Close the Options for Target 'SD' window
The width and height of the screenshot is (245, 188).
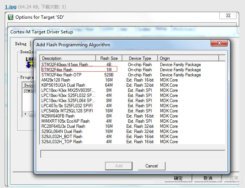coord(228,15)
